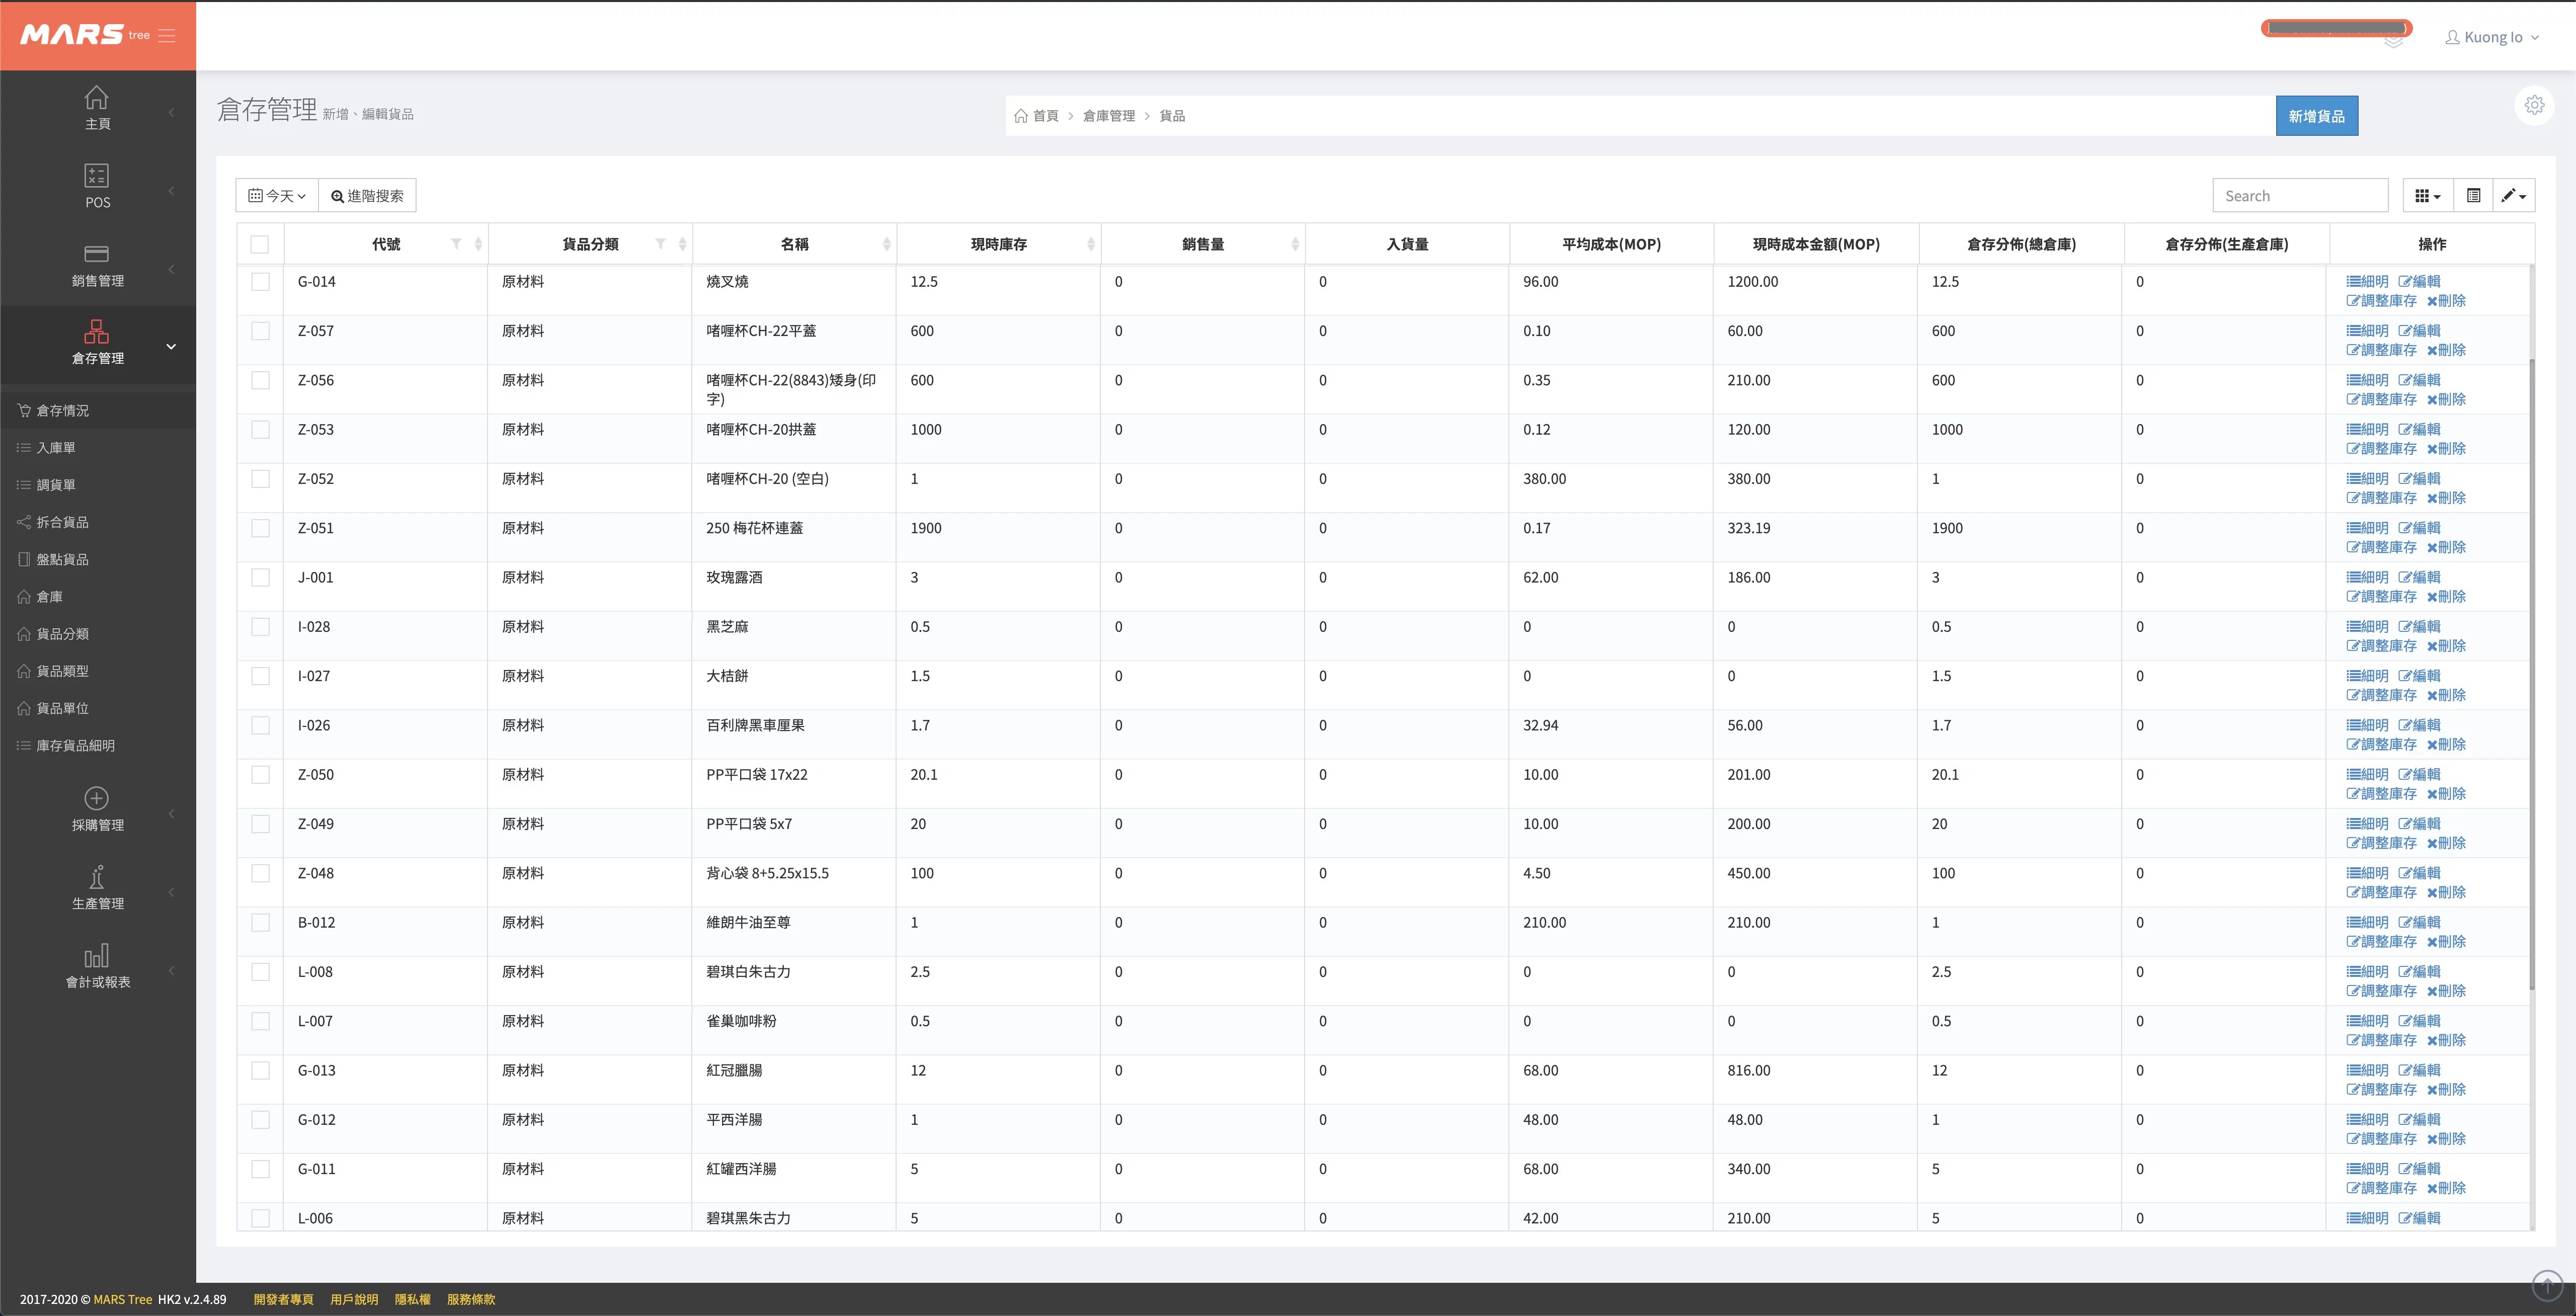Click 編輯 edit for row Z-057

coord(2419,331)
